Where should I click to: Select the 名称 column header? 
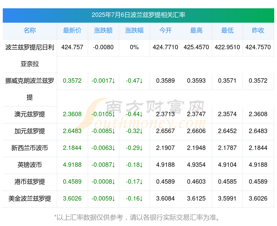coord(30,30)
